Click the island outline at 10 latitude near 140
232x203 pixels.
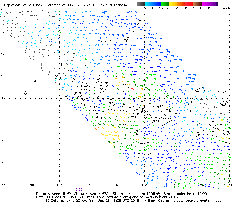coord(57,77)
